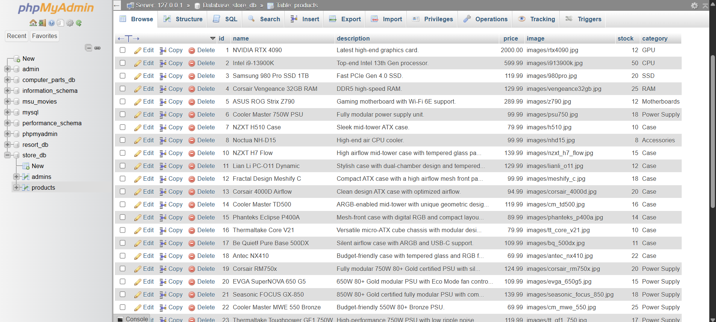The image size is (716, 322).
Task: Click the Server: 127.0.0.1 breadcrumb link
Action: [x=159, y=5]
